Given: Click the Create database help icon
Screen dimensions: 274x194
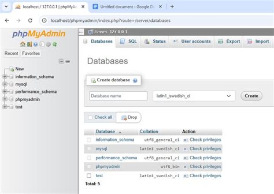Looking at the screenshot, I should point(135,81).
